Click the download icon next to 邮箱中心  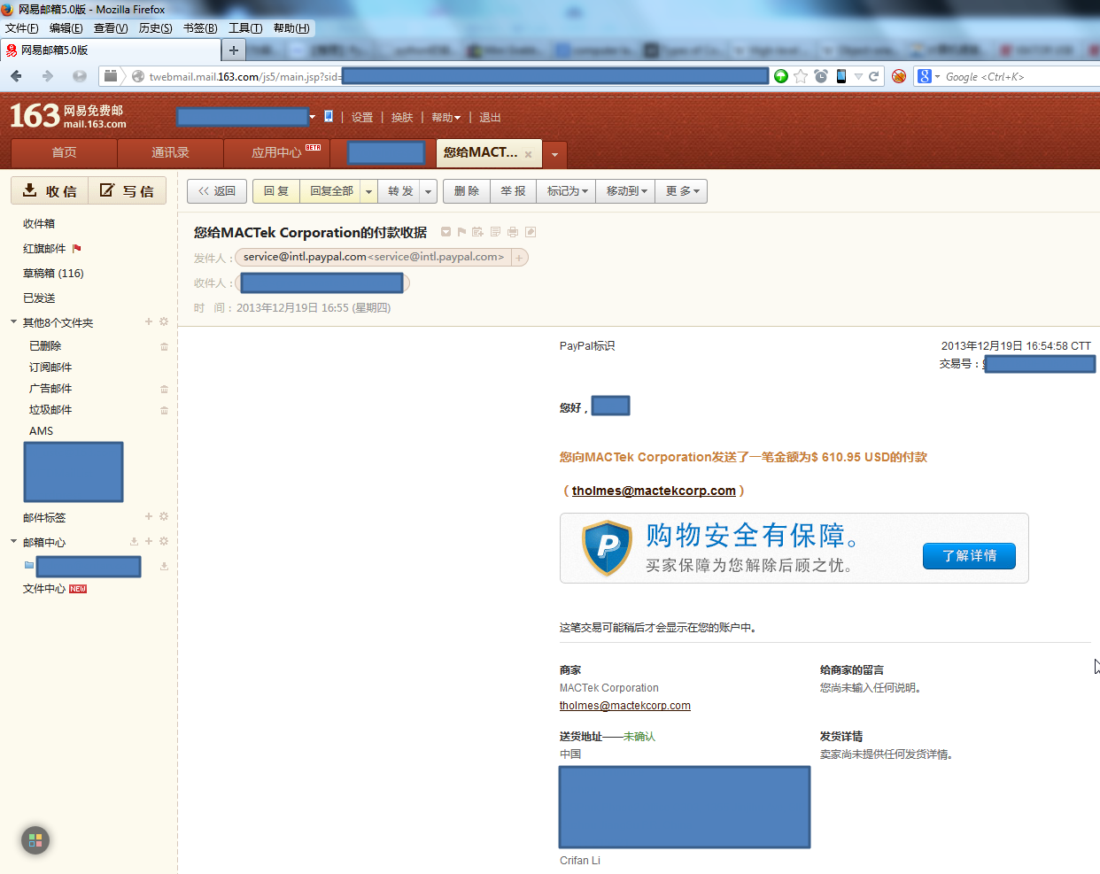point(134,541)
